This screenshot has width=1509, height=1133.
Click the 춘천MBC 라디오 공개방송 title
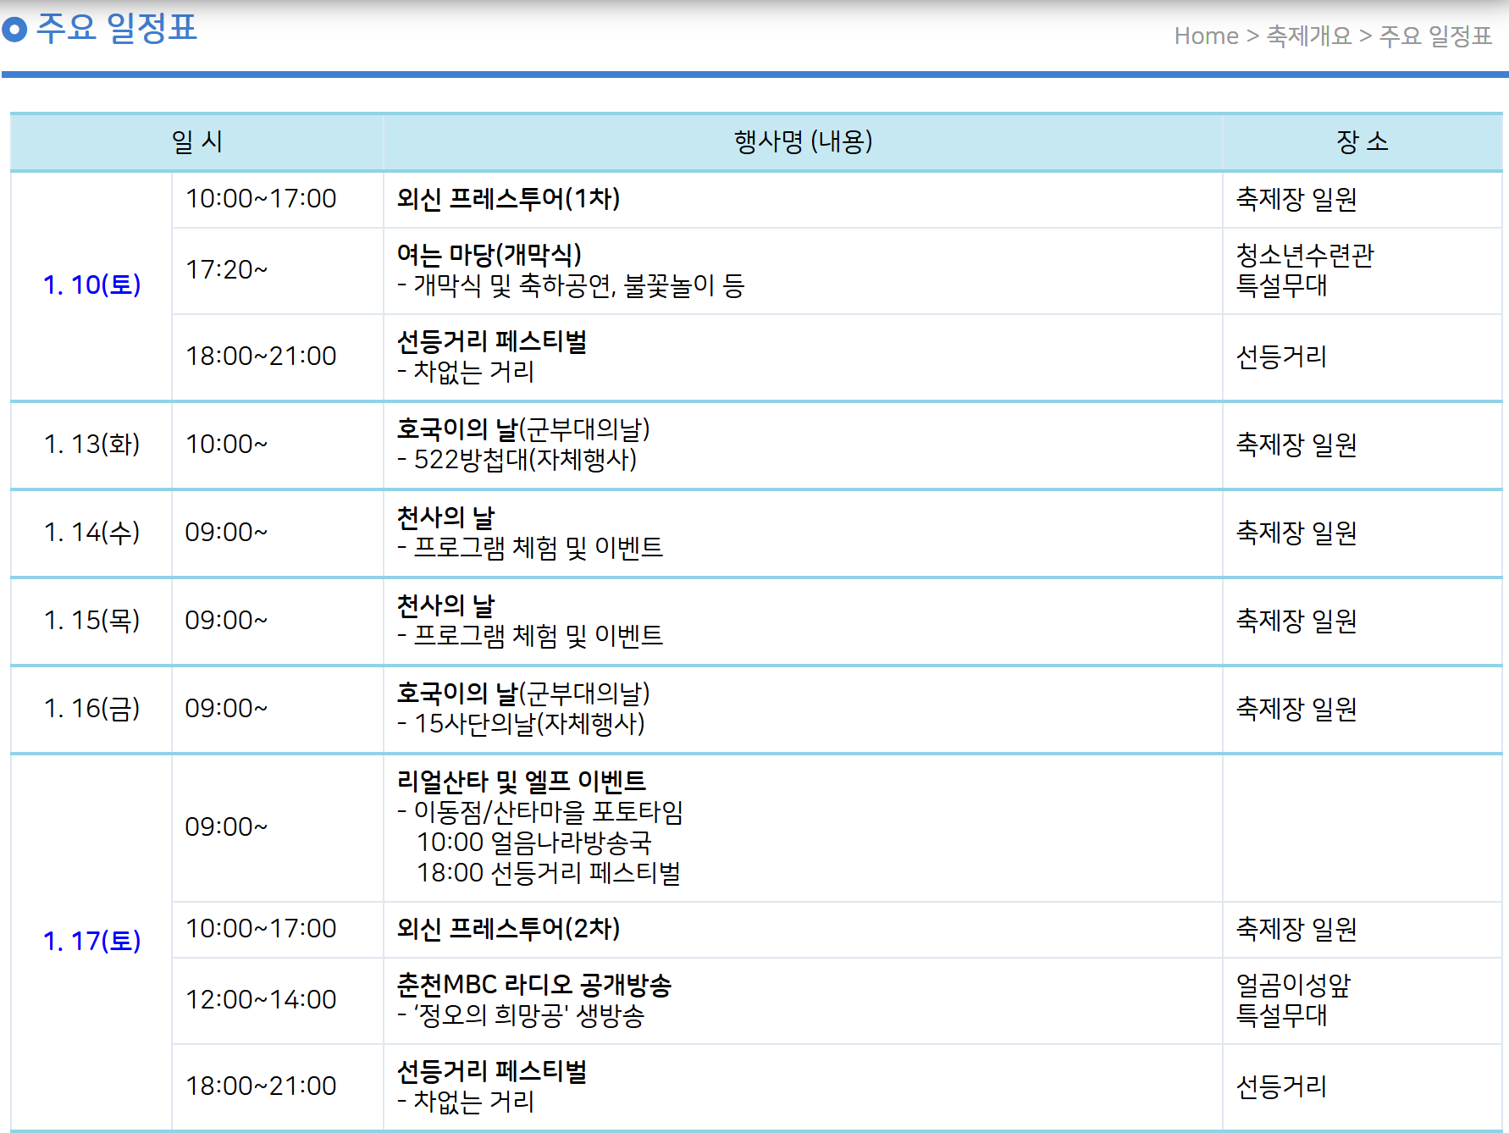(x=534, y=985)
